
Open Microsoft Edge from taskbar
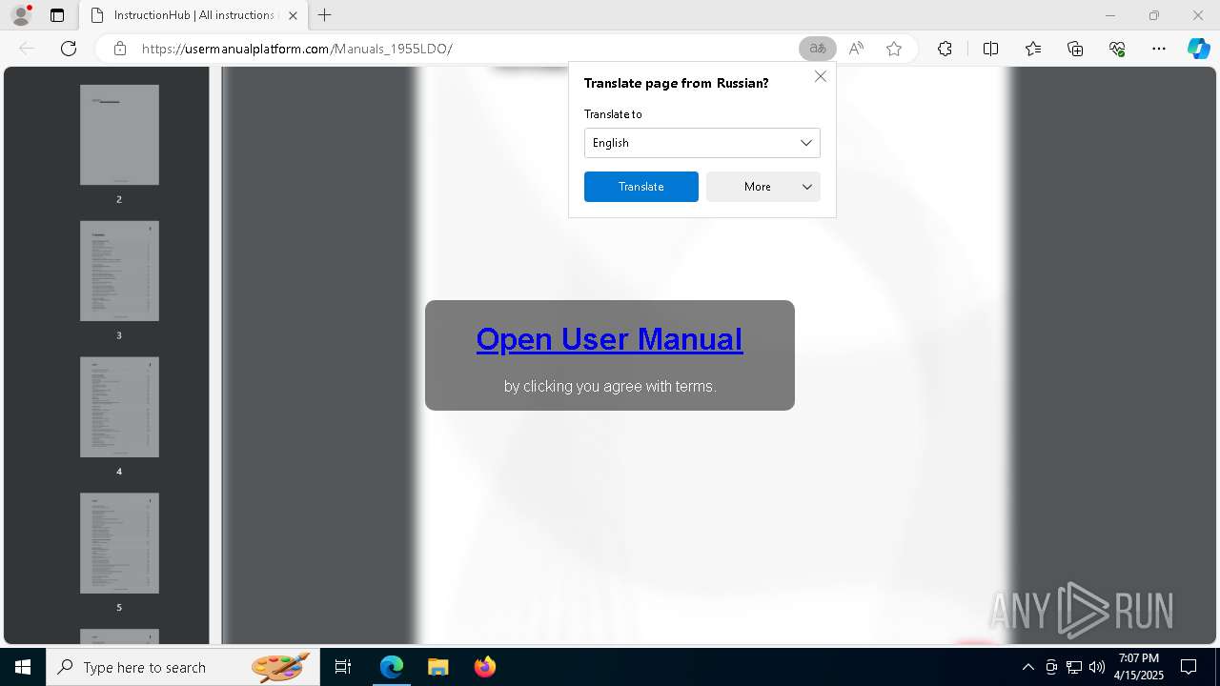392,667
